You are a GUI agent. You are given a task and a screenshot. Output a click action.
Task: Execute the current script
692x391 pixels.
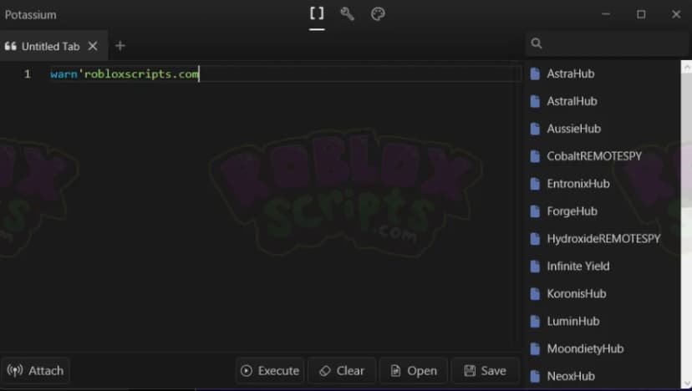(270, 370)
